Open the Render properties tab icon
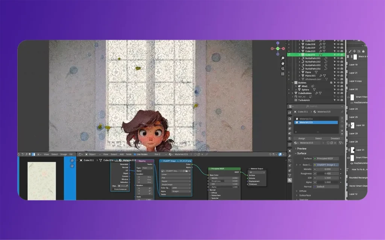The height and width of the screenshot is (240, 385). click(x=290, y=119)
